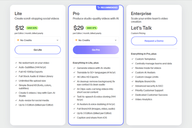Click the Request a Demo button
This screenshot has width=192, height=128.
154,41
